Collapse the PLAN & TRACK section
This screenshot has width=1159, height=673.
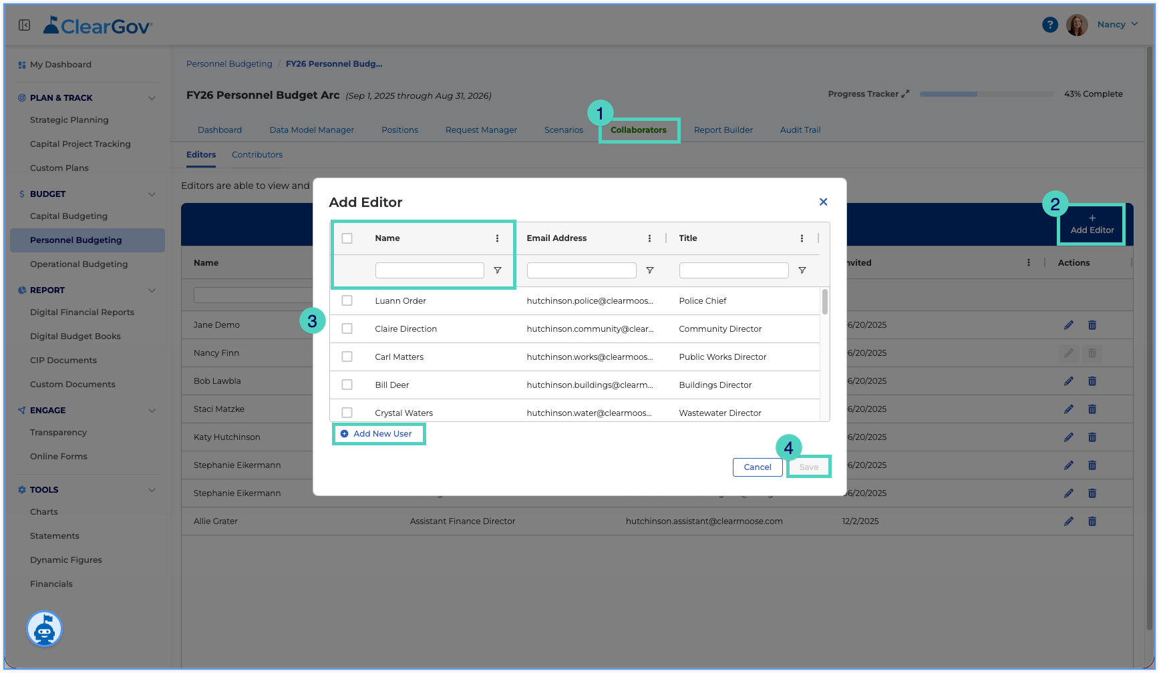coord(152,98)
